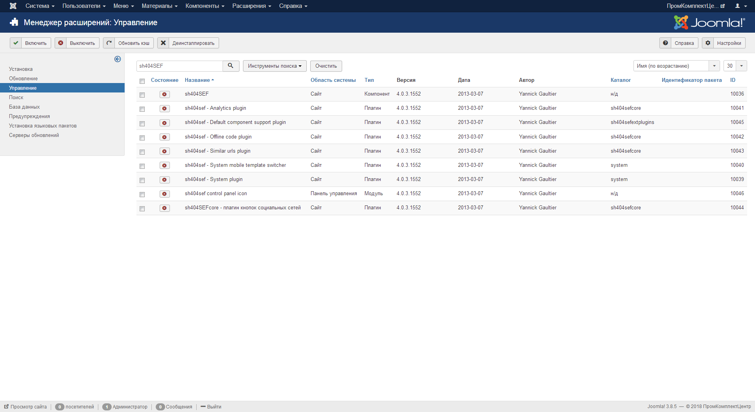Open the Система dropdown menu
Screen dimensions: 755x412
(40, 6)
